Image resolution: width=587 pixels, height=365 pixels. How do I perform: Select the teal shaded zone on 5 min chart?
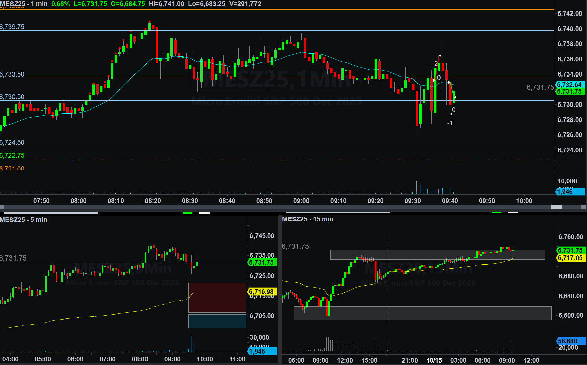[217, 321]
